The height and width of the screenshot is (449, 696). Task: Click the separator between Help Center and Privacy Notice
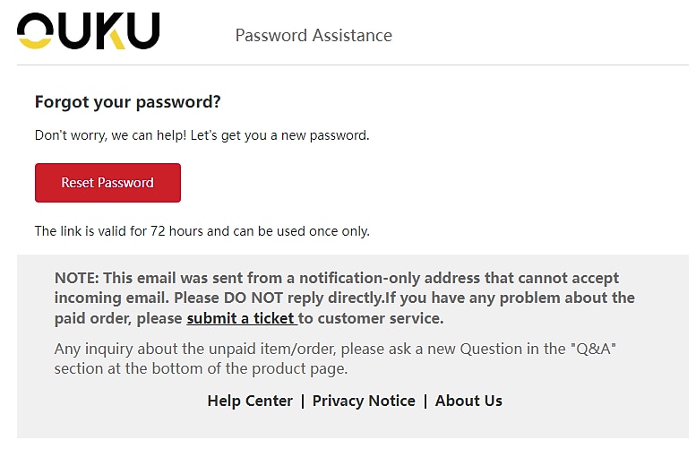point(303,401)
